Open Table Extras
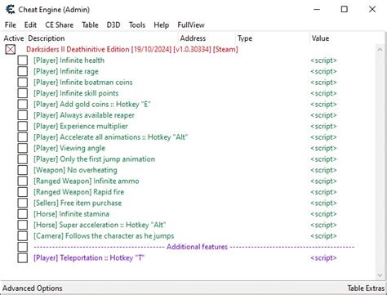387x295 pixels. (366, 288)
